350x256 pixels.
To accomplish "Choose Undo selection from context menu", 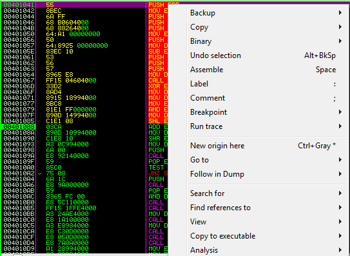I will pyautogui.click(x=267, y=55).
